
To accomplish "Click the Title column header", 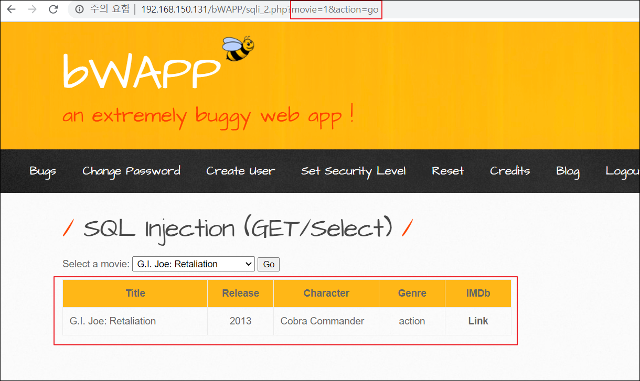I will [x=135, y=293].
